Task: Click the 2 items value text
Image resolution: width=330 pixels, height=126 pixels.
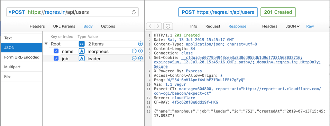Action: tap(96, 44)
